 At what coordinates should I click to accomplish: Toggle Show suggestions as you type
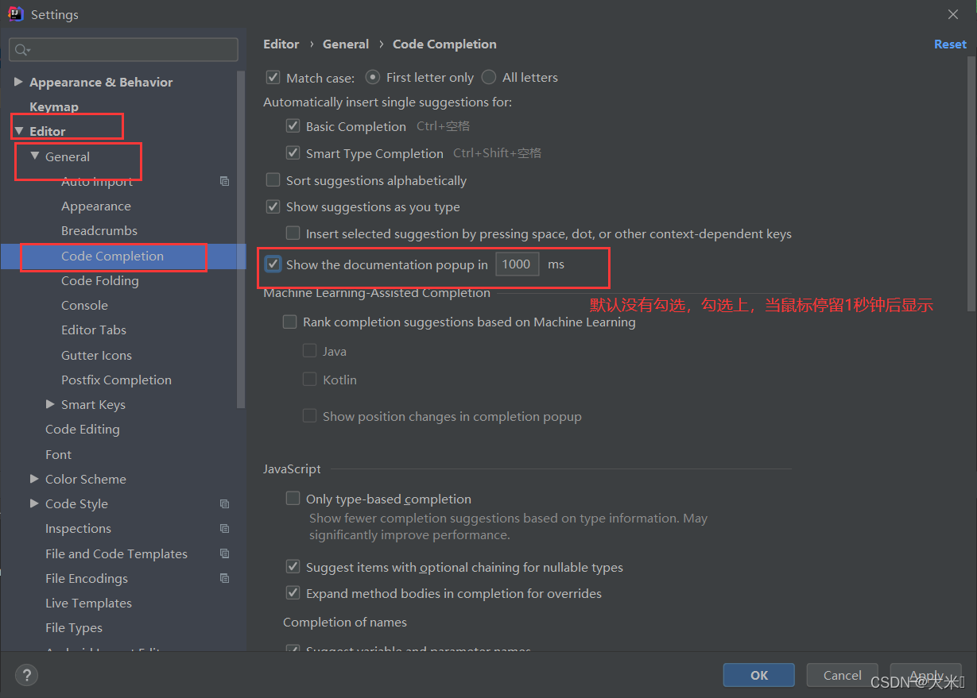click(273, 206)
